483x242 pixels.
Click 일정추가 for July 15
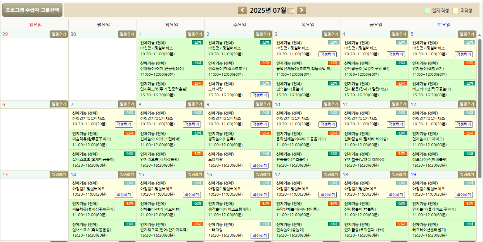[195, 175]
